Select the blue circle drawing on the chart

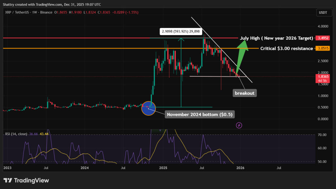pyautogui.click(x=149, y=108)
